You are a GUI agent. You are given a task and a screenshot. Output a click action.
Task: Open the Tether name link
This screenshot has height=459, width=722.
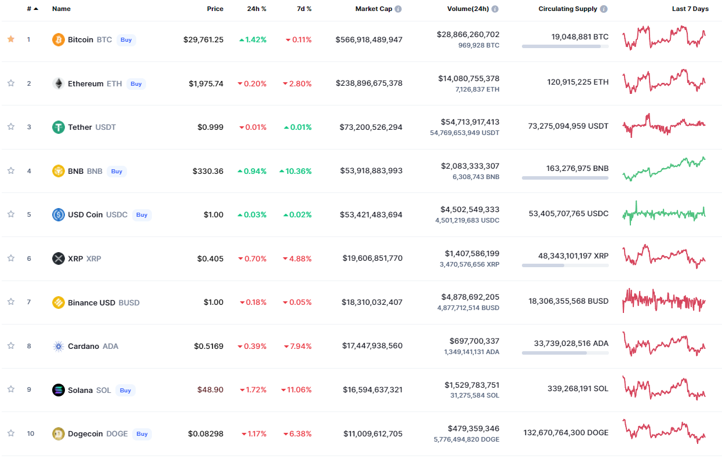(x=80, y=127)
